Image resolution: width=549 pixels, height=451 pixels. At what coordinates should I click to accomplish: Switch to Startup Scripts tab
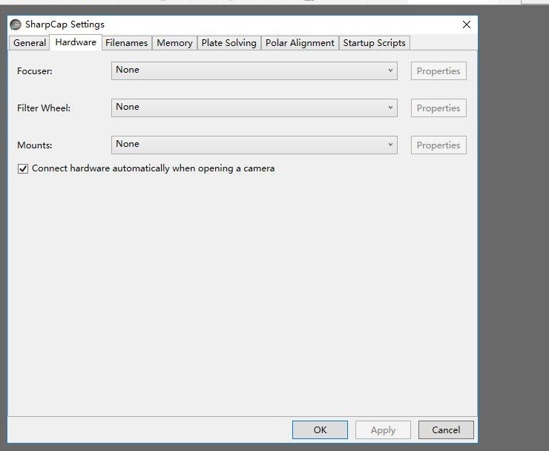374,43
